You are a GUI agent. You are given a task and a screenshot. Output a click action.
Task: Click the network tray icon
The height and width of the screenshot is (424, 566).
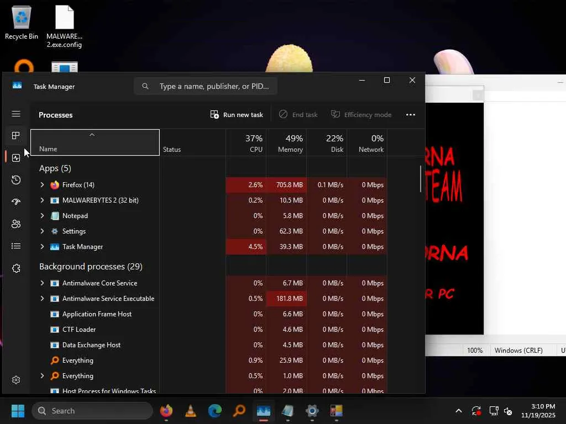(494, 411)
